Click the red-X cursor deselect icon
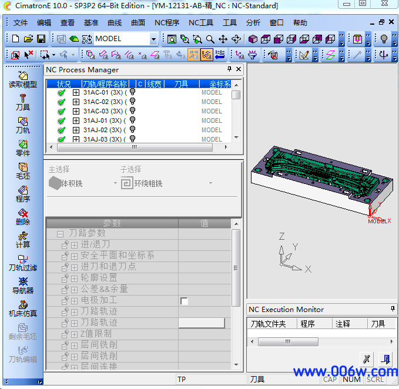The width and height of the screenshot is (399, 389). pyautogui.click(x=28, y=55)
